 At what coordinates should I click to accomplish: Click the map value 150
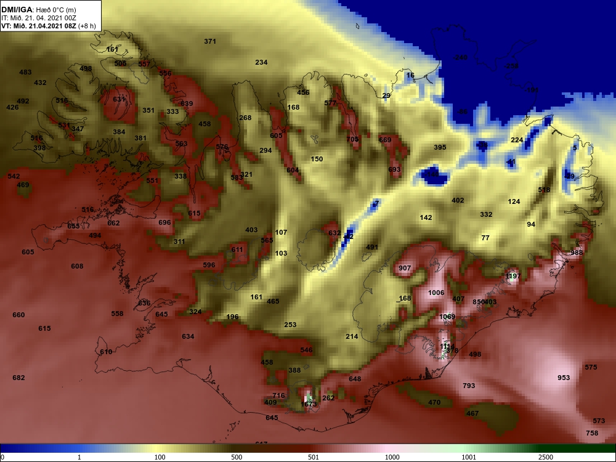[317, 159]
